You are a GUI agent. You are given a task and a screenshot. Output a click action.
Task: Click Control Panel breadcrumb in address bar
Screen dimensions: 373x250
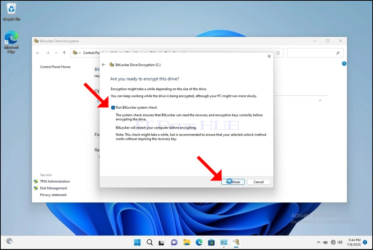(91, 53)
